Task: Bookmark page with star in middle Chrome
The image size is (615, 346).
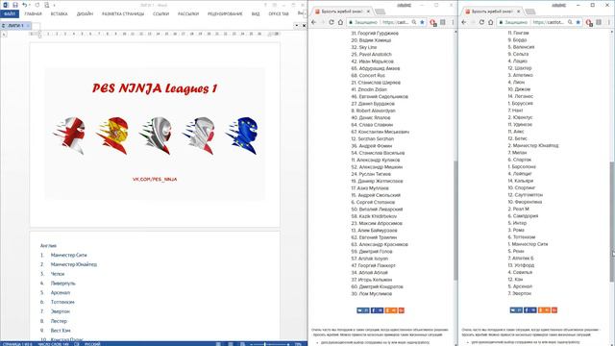Action: tap(423, 22)
